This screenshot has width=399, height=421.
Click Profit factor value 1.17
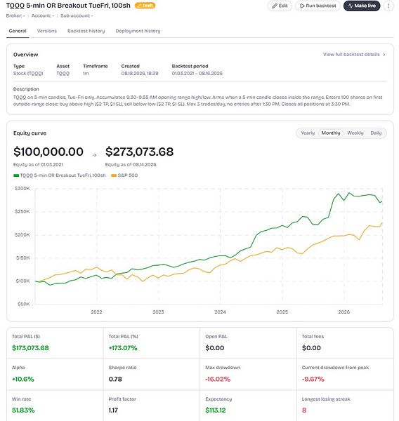(x=113, y=410)
